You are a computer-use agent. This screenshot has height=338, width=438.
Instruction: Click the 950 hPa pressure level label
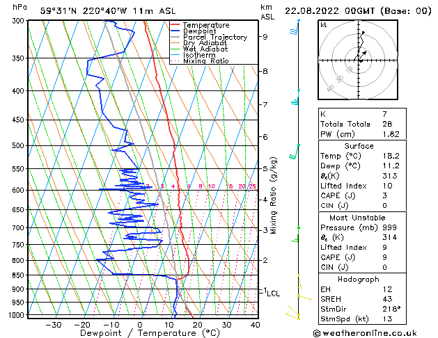pos(19,303)
